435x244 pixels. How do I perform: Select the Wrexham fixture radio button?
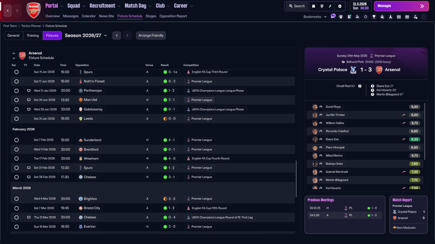point(16,159)
